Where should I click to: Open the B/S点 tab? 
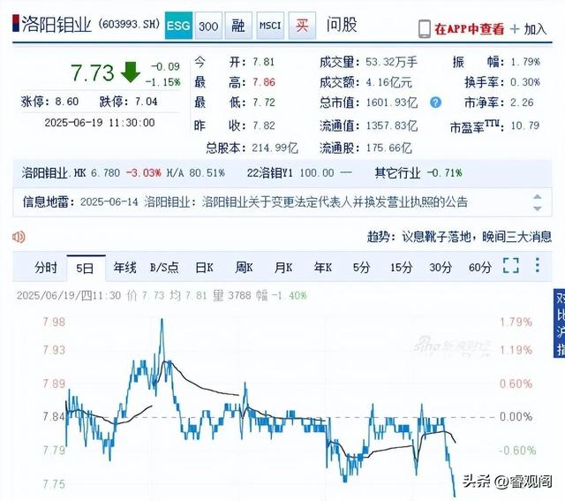pyautogui.click(x=164, y=268)
